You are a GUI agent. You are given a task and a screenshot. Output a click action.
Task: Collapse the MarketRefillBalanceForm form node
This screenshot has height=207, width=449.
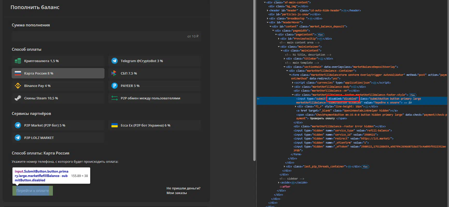pyautogui.click(x=290, y=75)
